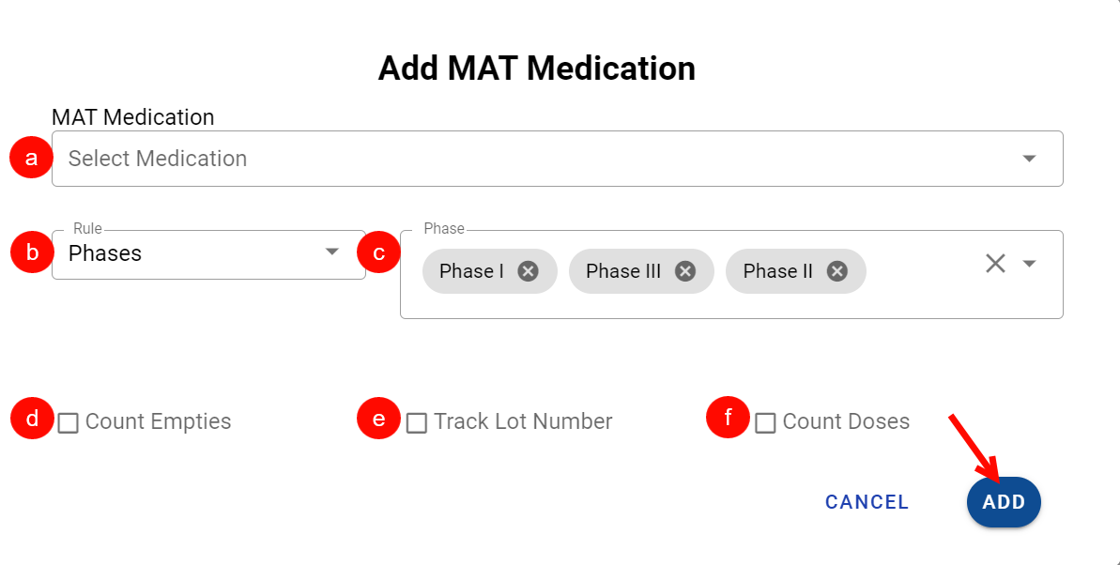This screenshot has height=565, width=1120.
Task: Remove the Phase I chip
Action: [x=529, y=271]
